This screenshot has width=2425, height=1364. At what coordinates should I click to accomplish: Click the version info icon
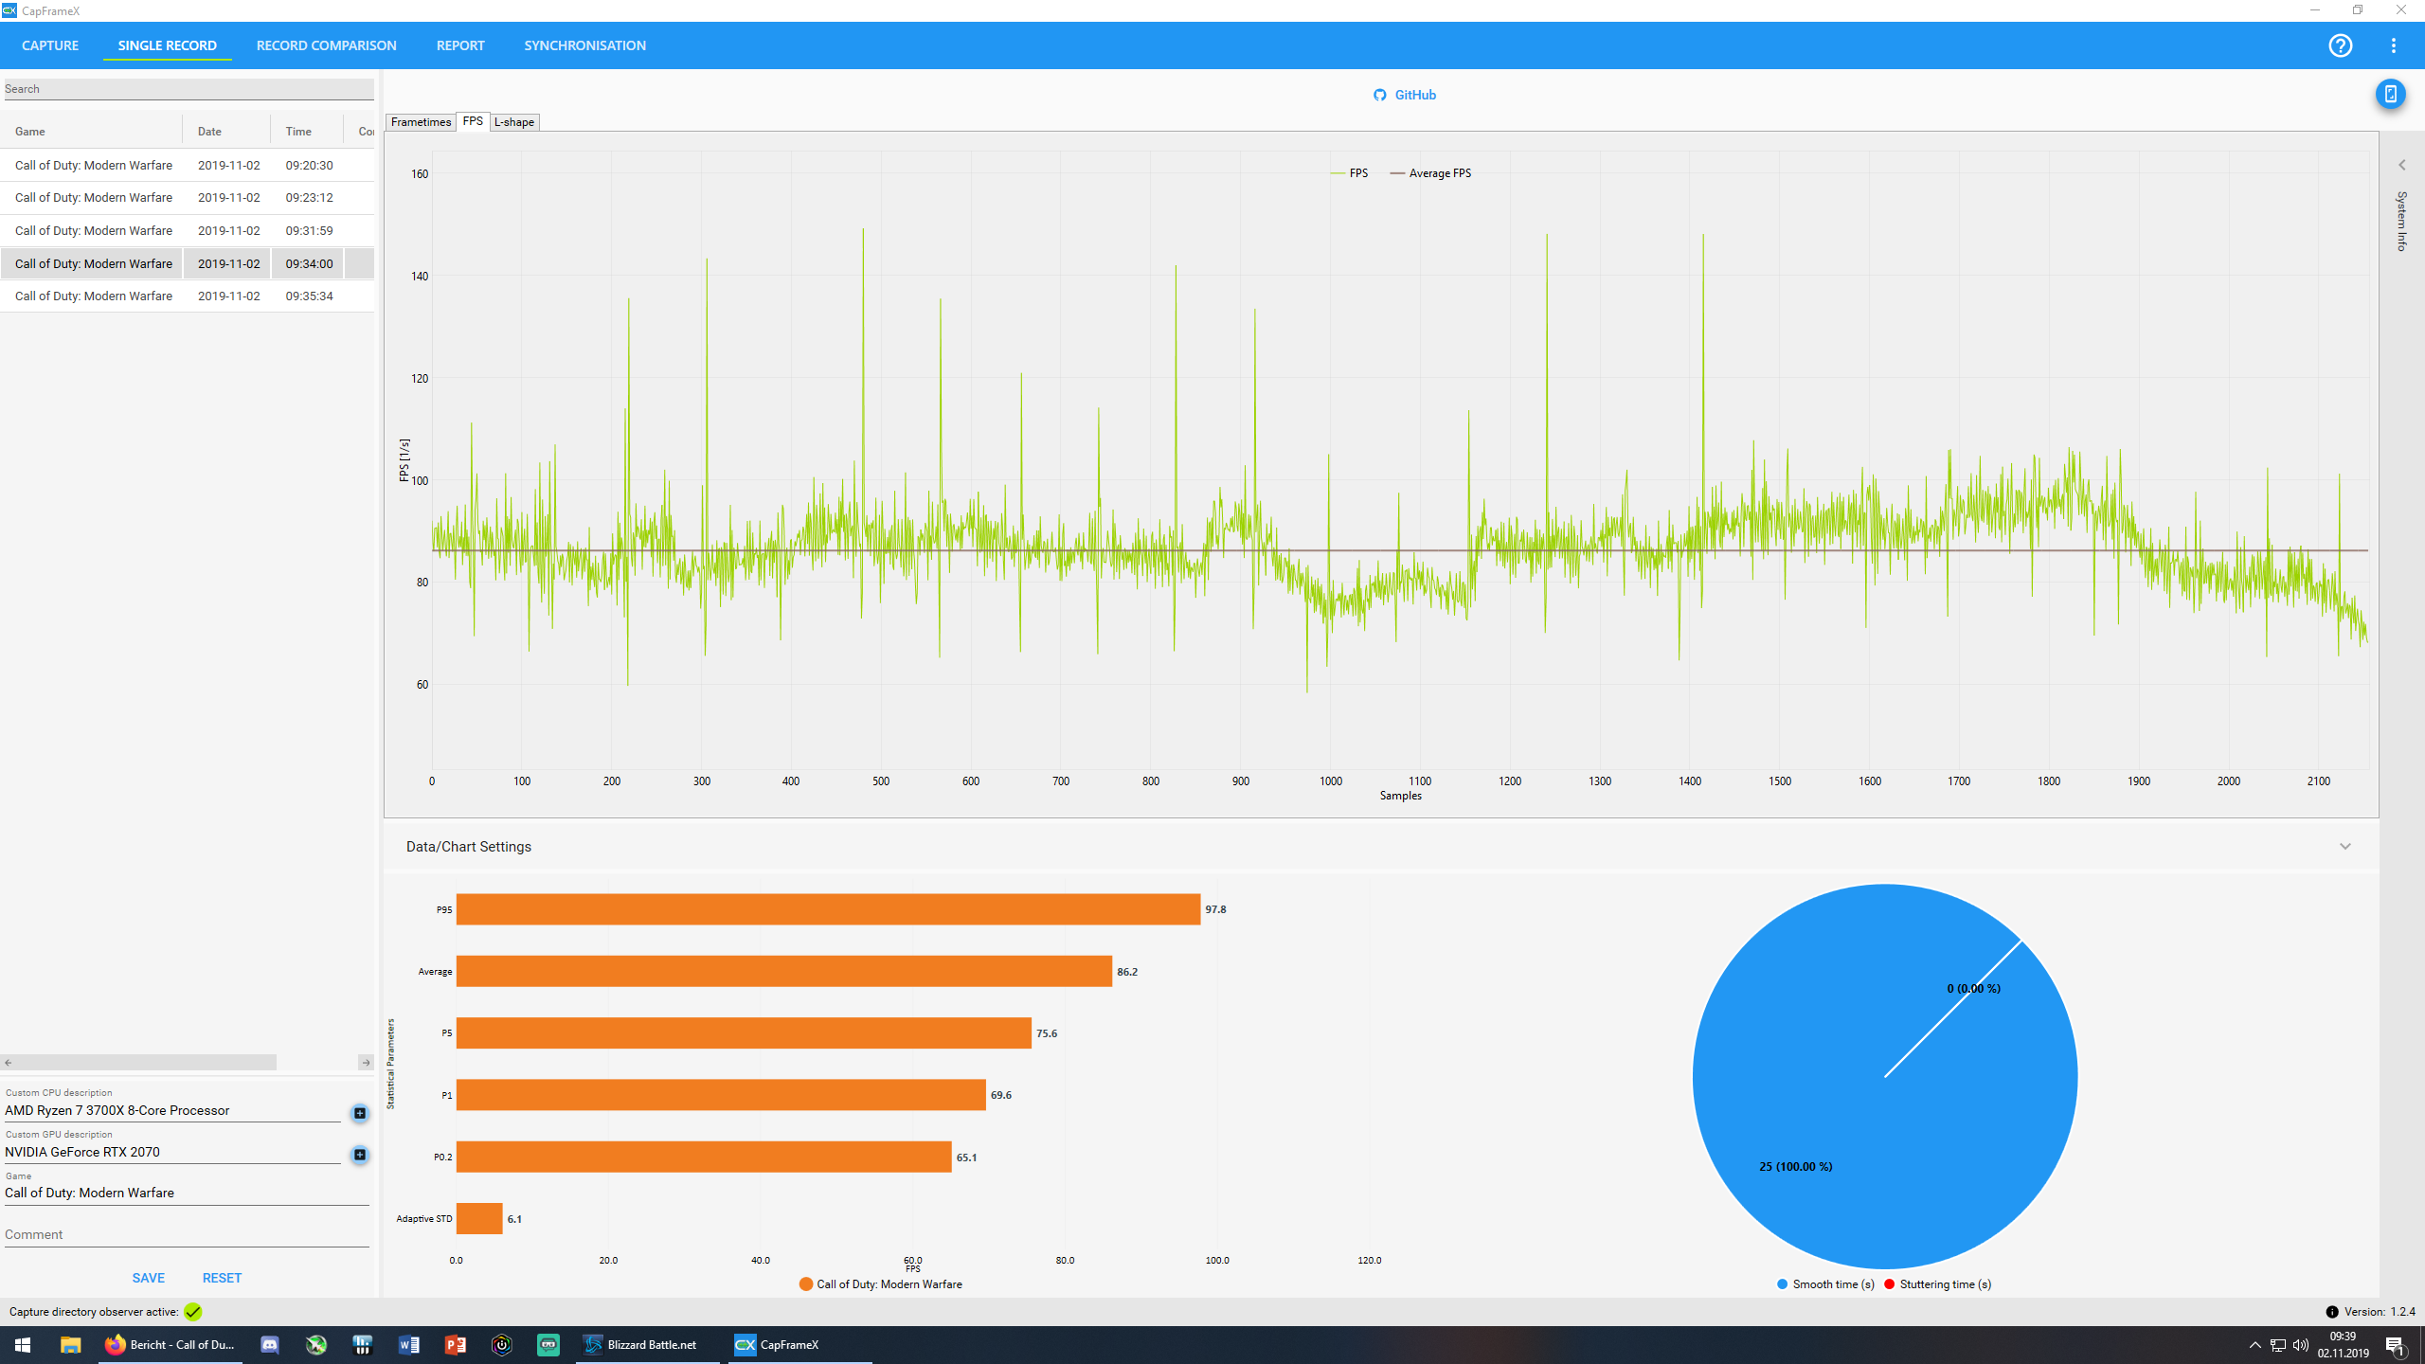[2332, 1312]
